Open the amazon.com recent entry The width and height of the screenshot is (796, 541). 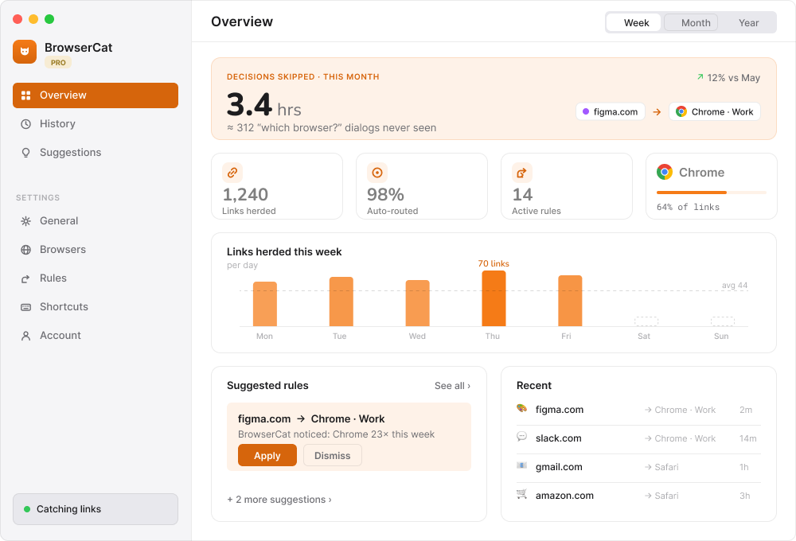[638, 496]
